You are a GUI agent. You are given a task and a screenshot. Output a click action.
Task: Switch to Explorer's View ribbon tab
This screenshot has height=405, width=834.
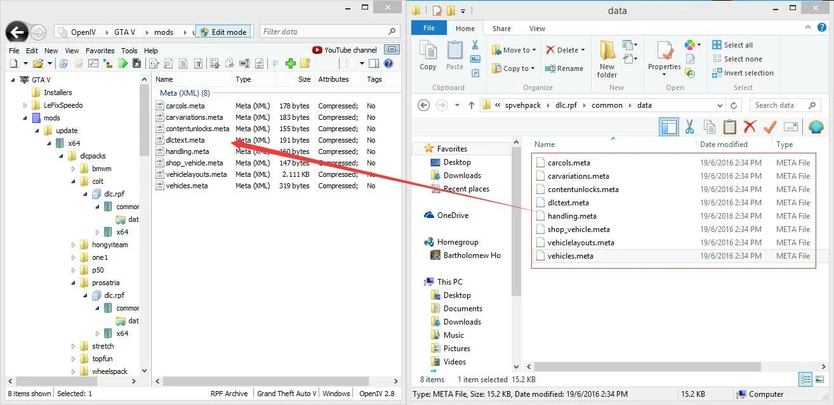coord(537,29)
